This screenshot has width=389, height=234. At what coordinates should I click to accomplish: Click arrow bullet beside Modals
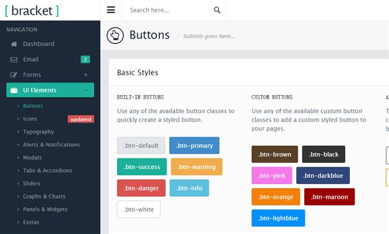18,157
